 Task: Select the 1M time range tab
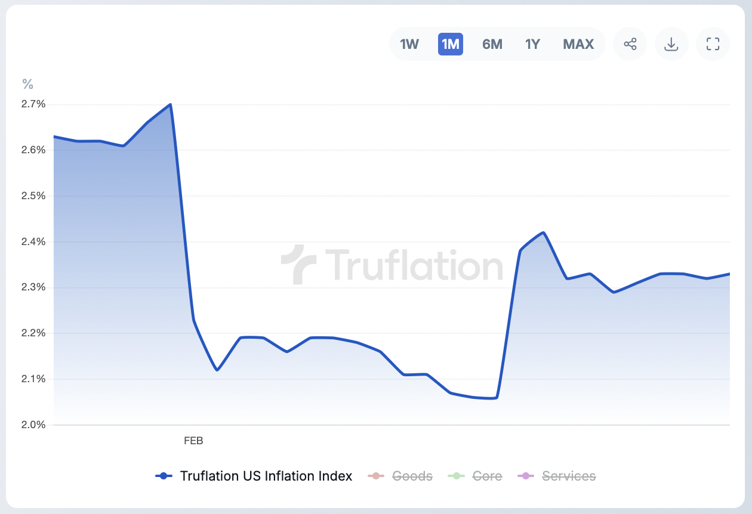pyautogui.click(x=450, y=44)
